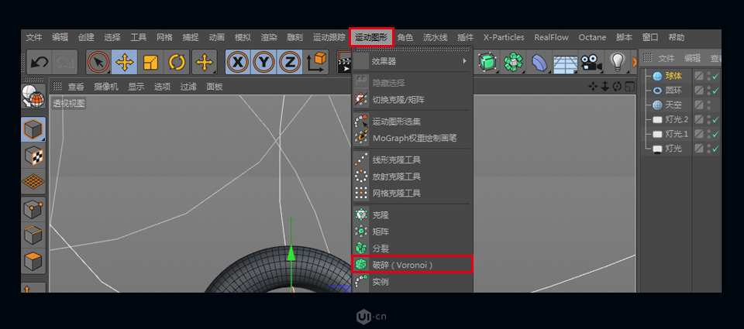This screenshot has width=744, height=329.
Task: Toggle the Z axis lock
Action: coord(291,62)
